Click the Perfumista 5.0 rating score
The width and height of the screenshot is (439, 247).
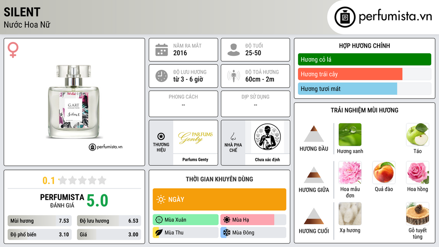(x=97, y=201)
